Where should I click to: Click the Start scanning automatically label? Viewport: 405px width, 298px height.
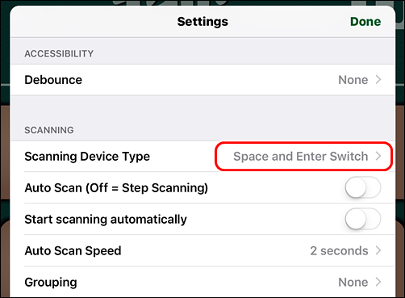tap(106, 220)
